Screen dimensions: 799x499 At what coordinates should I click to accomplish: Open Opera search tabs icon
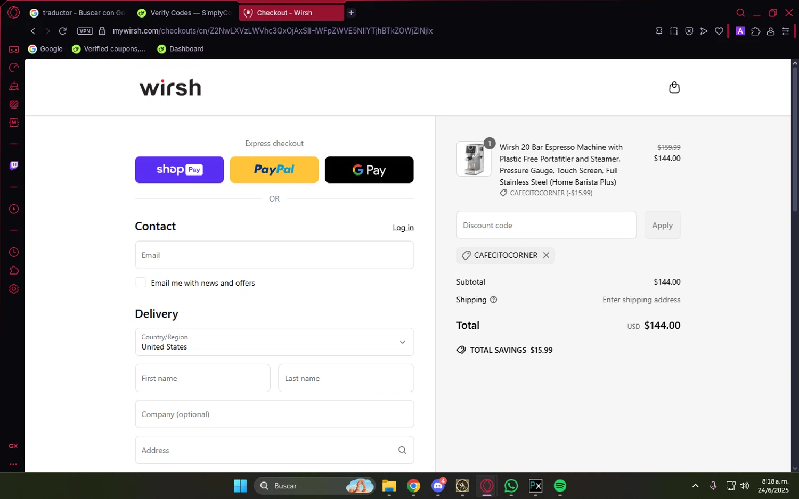(740, 13)
